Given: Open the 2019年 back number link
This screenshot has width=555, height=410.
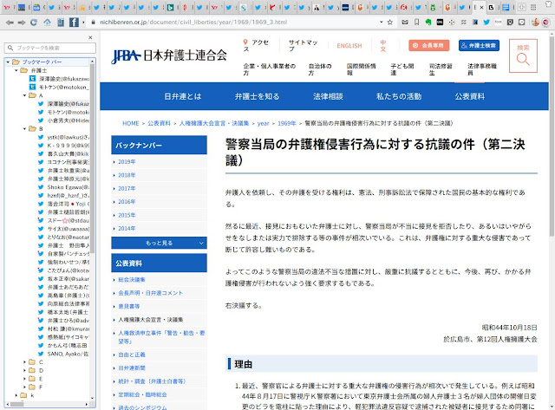Looking at the screenshot, I should [127, 162].
